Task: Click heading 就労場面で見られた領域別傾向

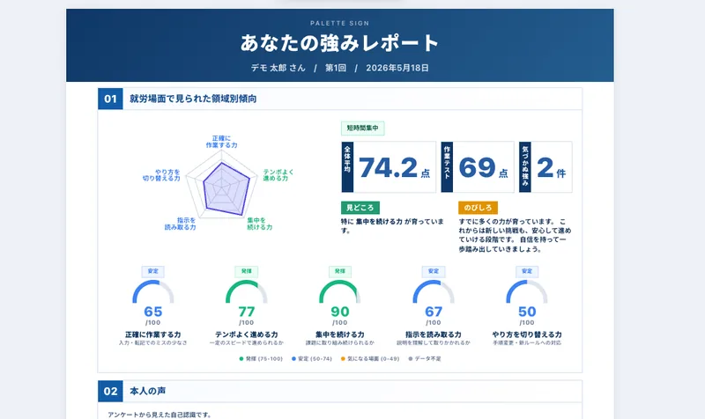Action: [193, 99]
